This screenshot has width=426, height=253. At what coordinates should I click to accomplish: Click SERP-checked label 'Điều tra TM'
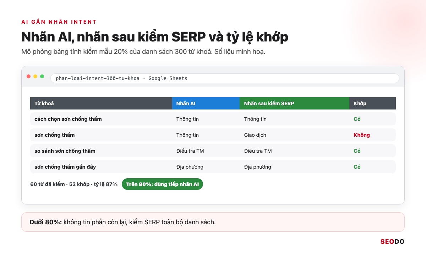coord(258,151)
